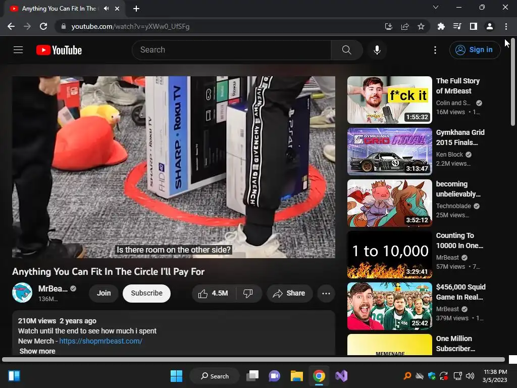Open taskbar Search box
The width and height of the screenshot is (517, 388).
click(215, 376)
